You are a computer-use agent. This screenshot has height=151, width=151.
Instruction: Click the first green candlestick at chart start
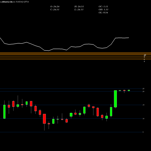4,112
